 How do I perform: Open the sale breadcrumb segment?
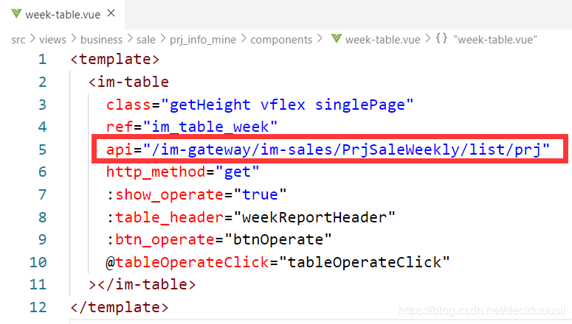146,39
